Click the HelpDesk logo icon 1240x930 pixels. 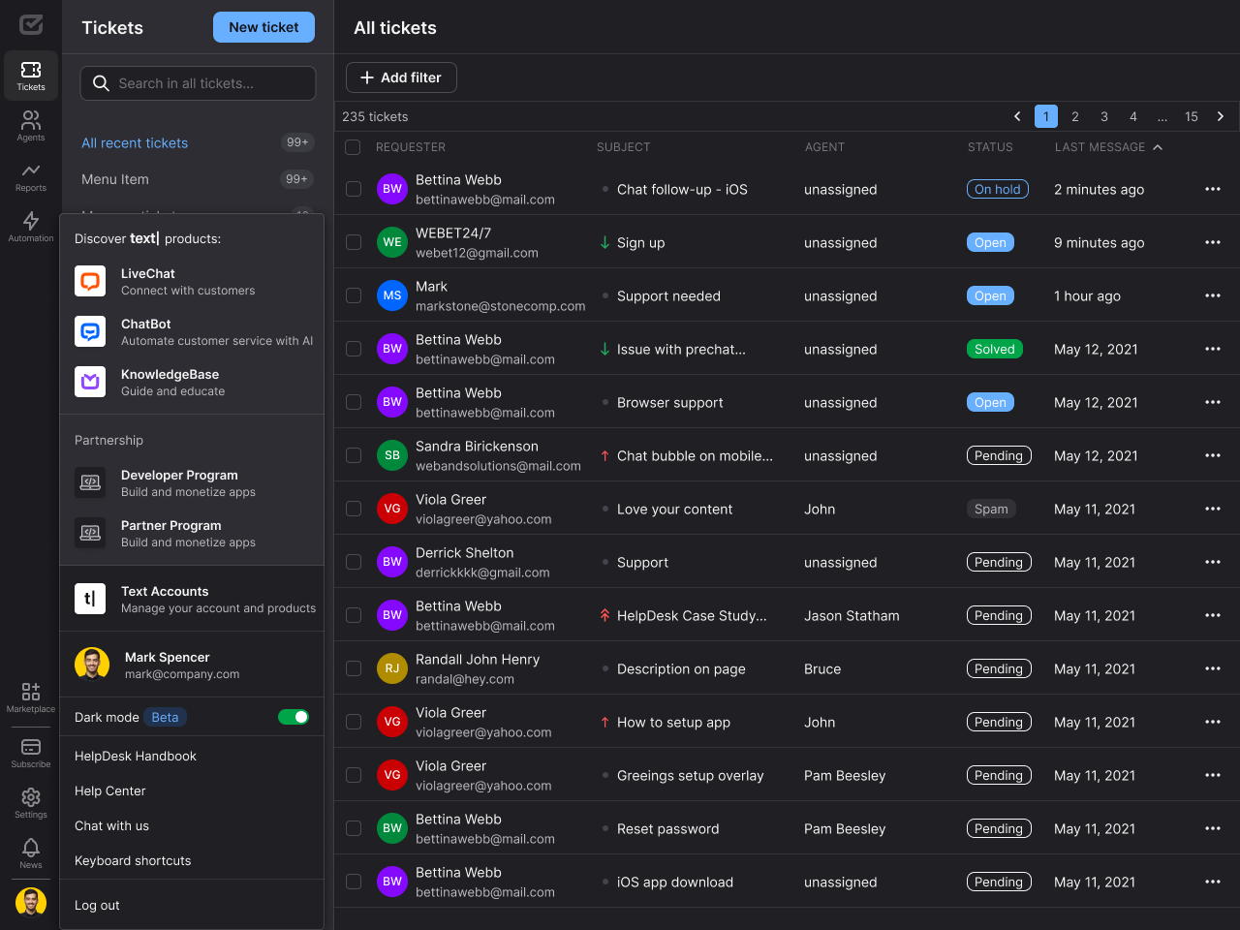coord(31,24)
